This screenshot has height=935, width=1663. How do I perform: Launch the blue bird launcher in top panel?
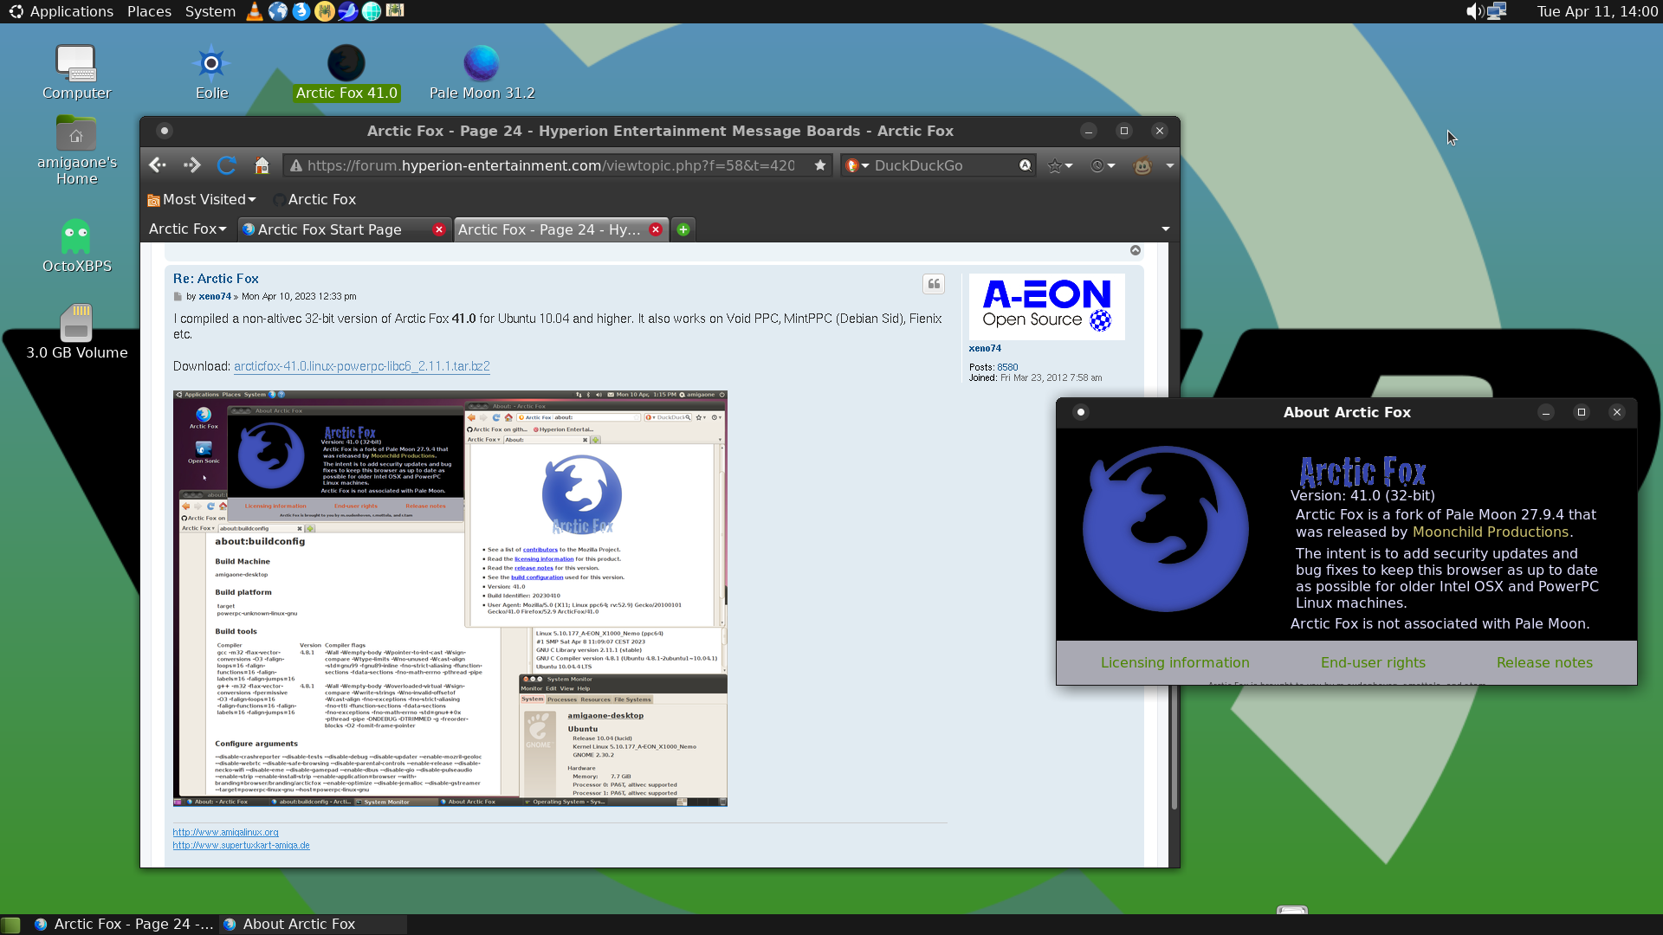coord(348,11)
